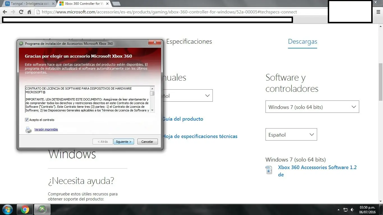Click the browser forward arrow
The image size is (383, 215).
coord(13,12)
